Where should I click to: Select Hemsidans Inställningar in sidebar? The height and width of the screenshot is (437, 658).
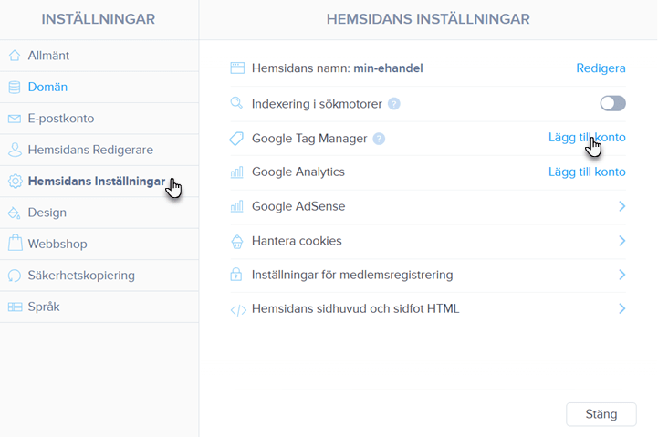[99, 182]
